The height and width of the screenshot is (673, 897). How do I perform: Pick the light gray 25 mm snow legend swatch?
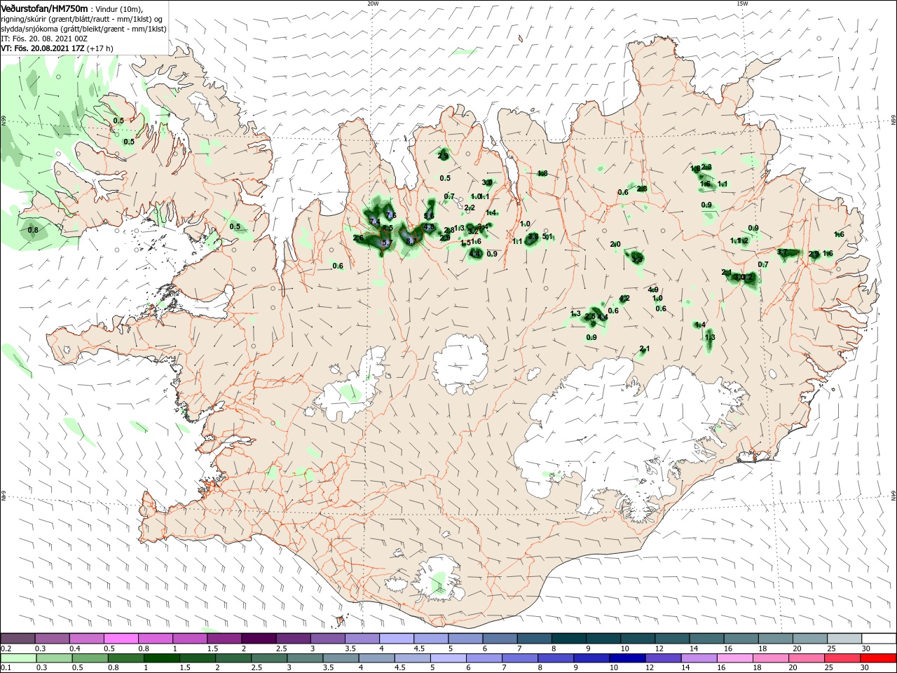coord(844,639)
